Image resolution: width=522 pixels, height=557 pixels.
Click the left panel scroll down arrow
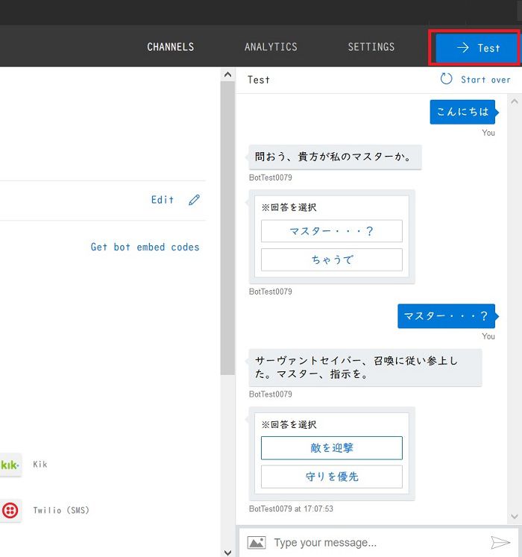coord(228,551)
